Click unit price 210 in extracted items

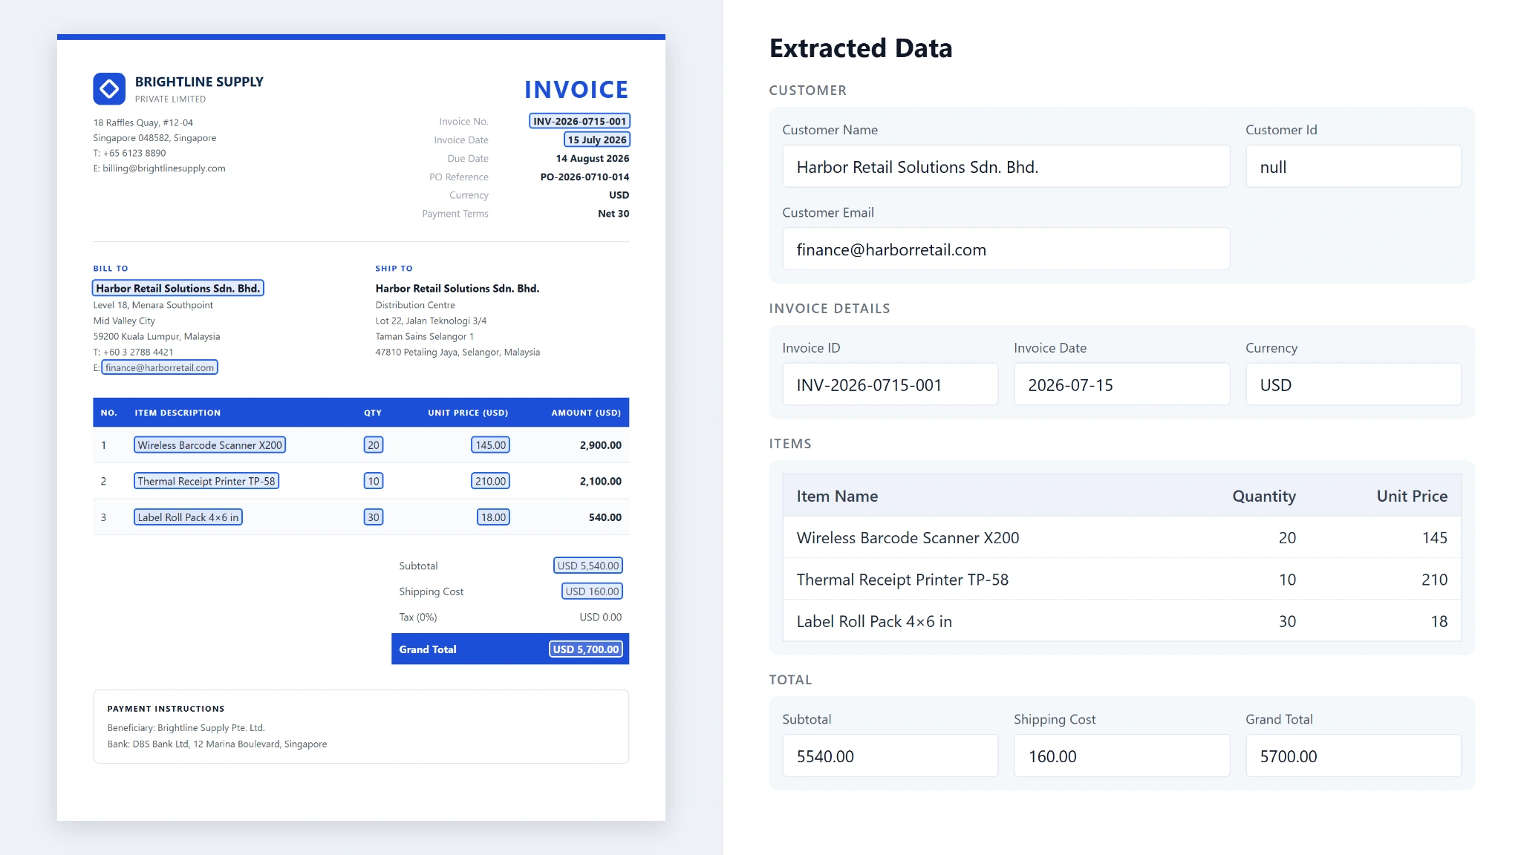pyautogui.click(x=1434, y=579)
